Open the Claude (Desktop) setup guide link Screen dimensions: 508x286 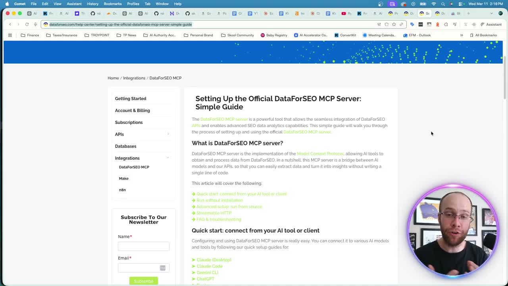click(x=214, y=260)
